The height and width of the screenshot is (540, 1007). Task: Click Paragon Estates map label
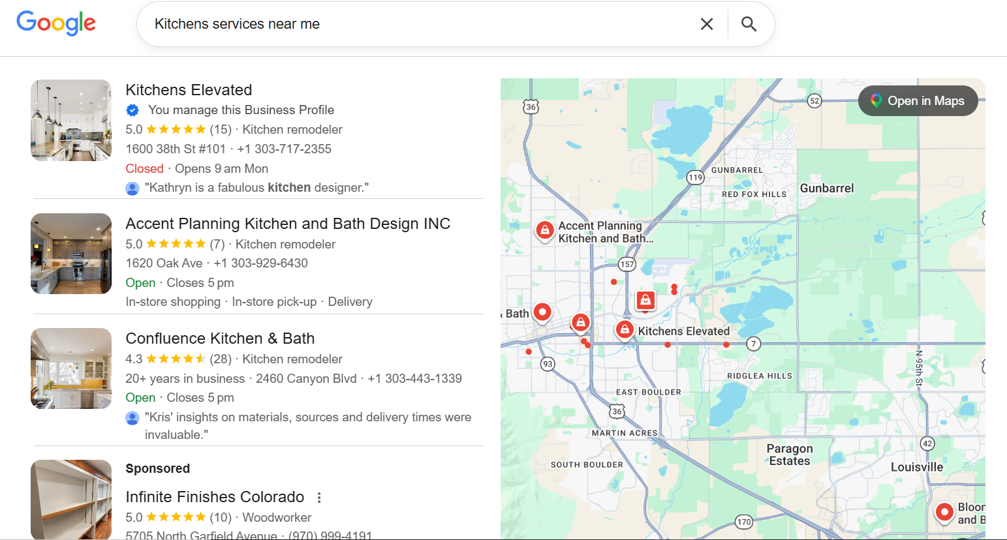coord(790,455)
